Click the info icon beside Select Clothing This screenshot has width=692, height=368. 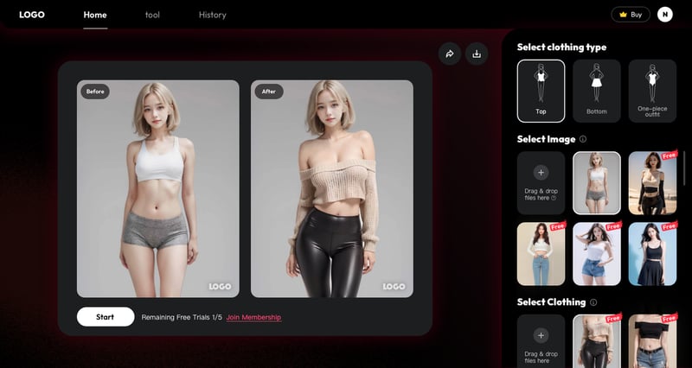click(x=593, y=302)
